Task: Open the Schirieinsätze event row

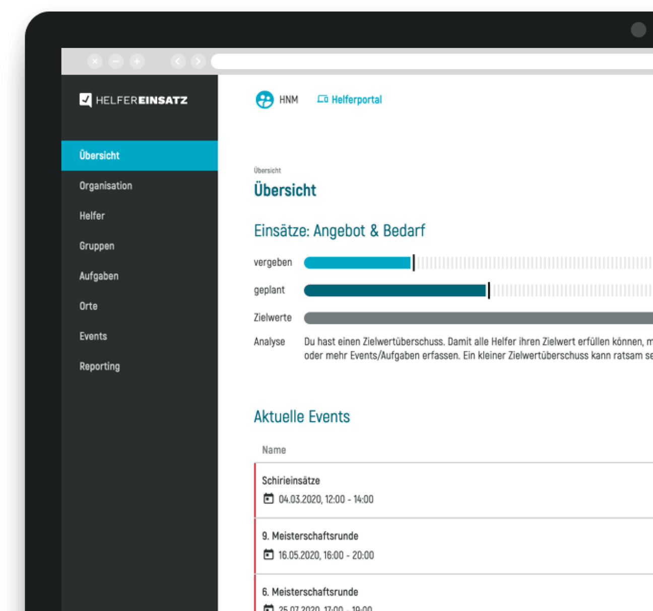Action: (291, 481)
